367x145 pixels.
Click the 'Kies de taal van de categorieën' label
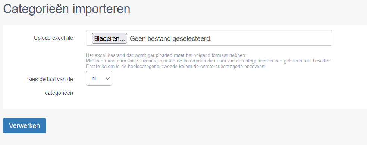click(50, 86)
